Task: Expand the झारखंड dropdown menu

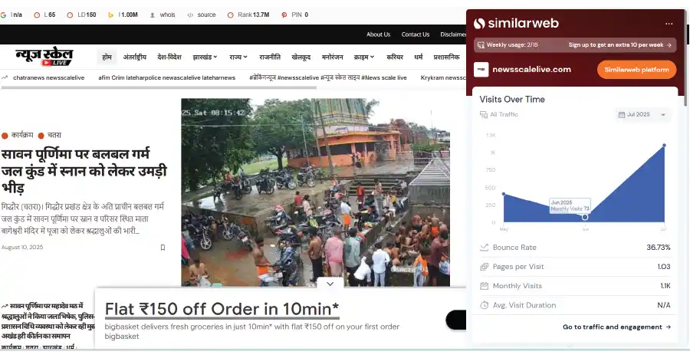Action: pyautogui.click(x=205, y=57)
